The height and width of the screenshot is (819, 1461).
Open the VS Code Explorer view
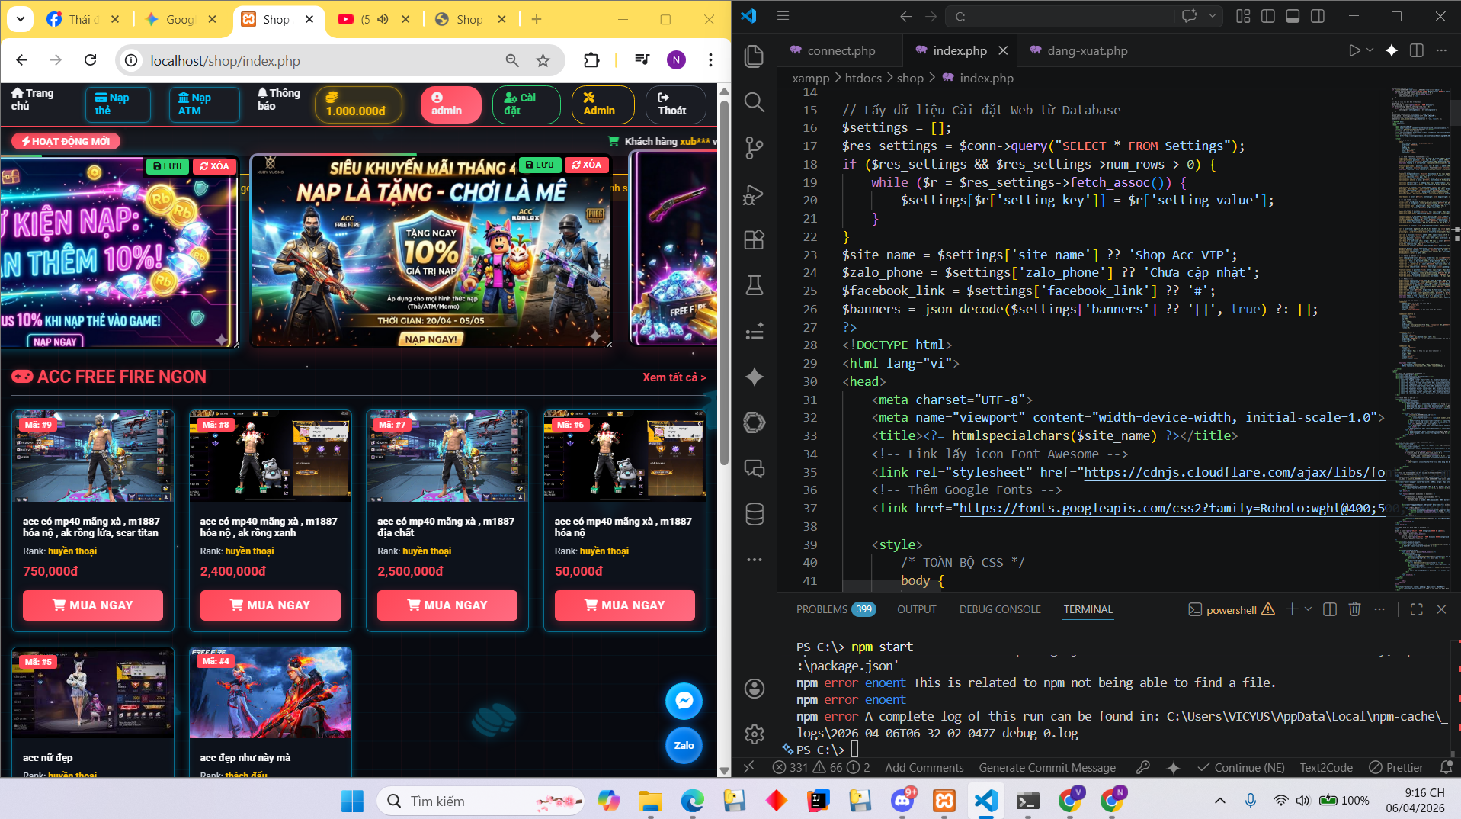754,56
